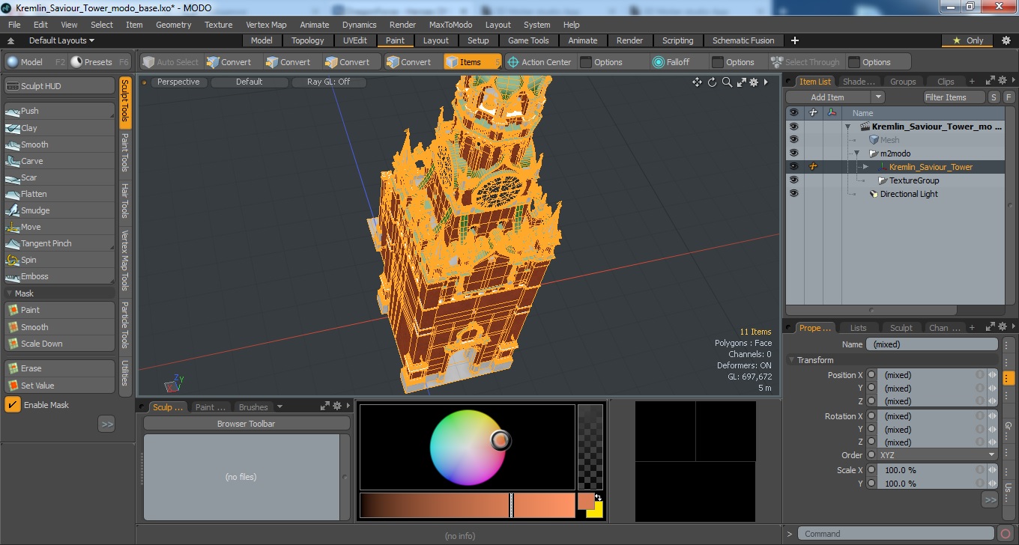Switch to the UVEdit layout tab
Image resolution: width=1019 pixels, height=545 pixels.
[355, 40]
